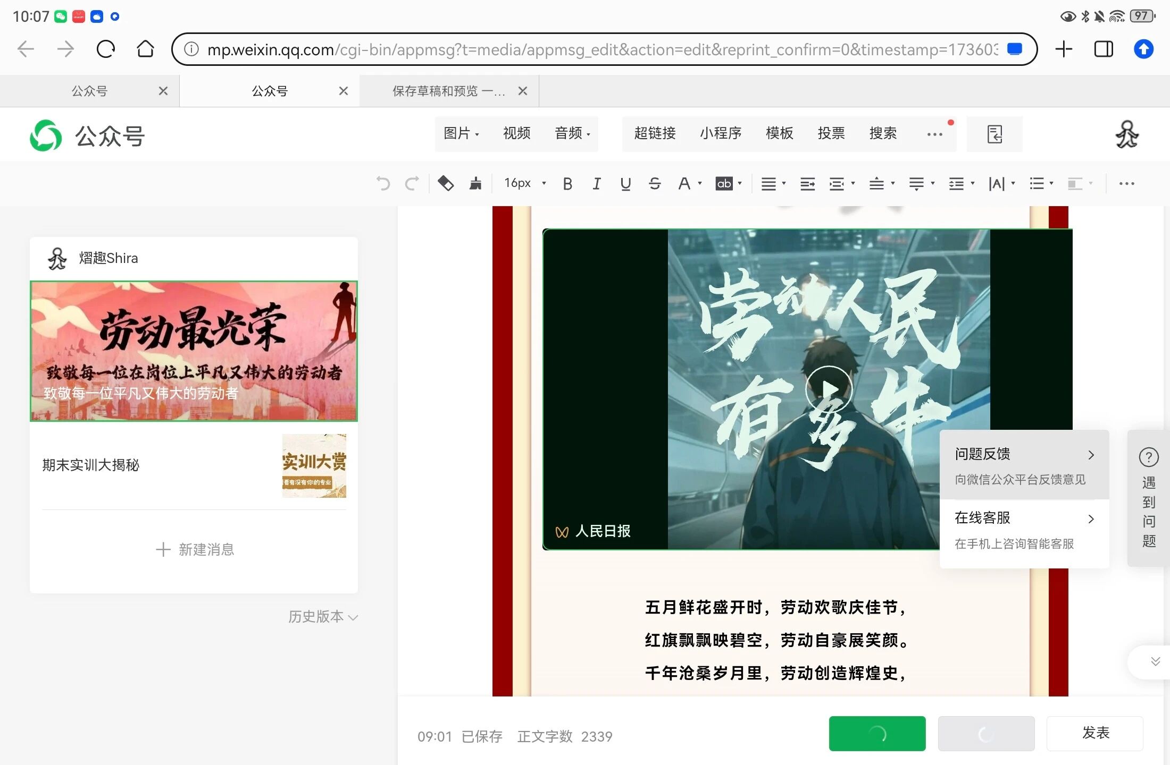
Task: Click the clear formatting eraser icon
Action: click(x=446, y=184)
